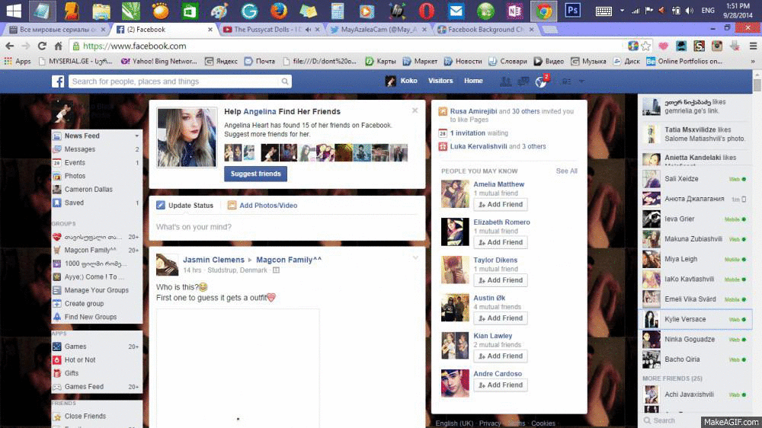Open the See All people link
This screenshot has width=762, height=428.
(x=566, y=171)
